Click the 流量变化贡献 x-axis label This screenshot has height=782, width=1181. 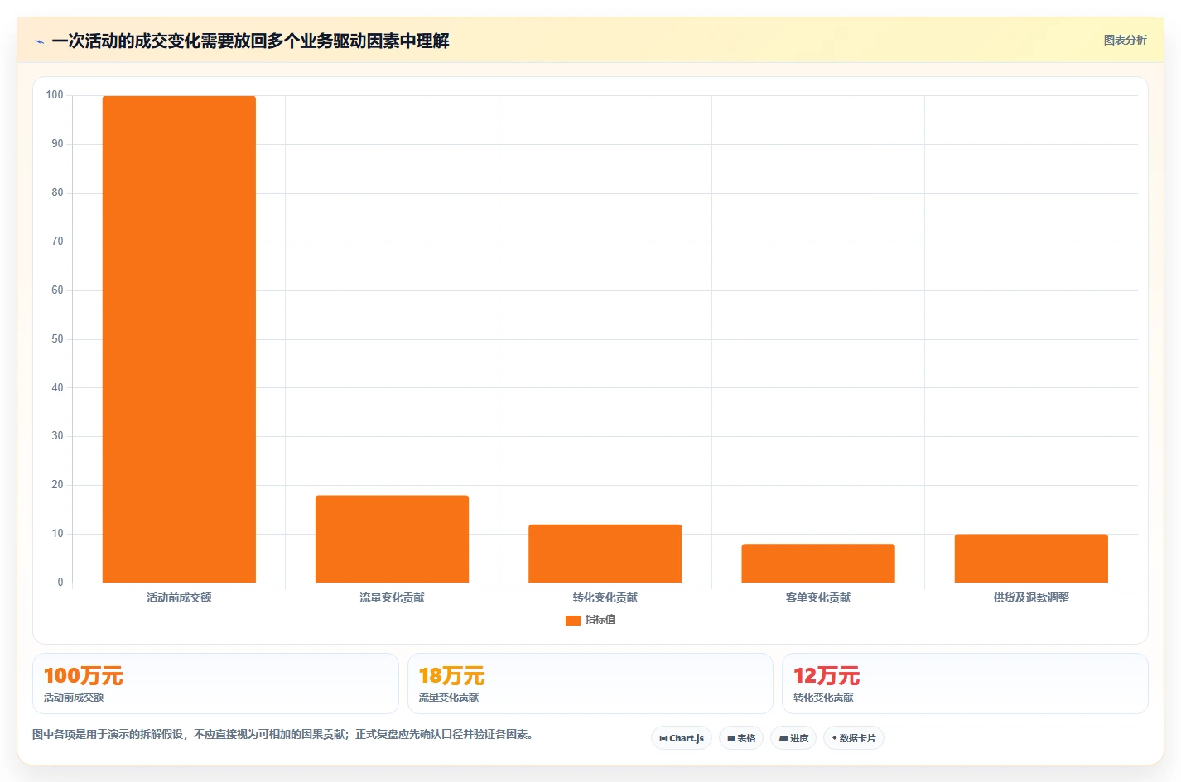pyautogui.click(x=392, y=597)
